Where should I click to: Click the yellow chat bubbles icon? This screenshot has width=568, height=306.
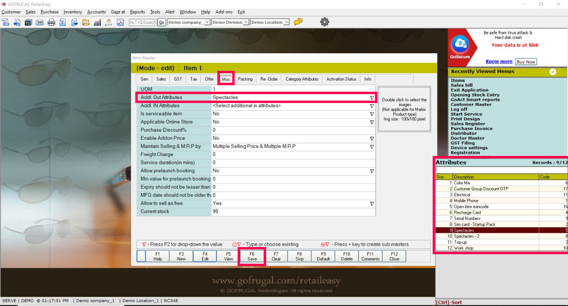pos(298,22)
